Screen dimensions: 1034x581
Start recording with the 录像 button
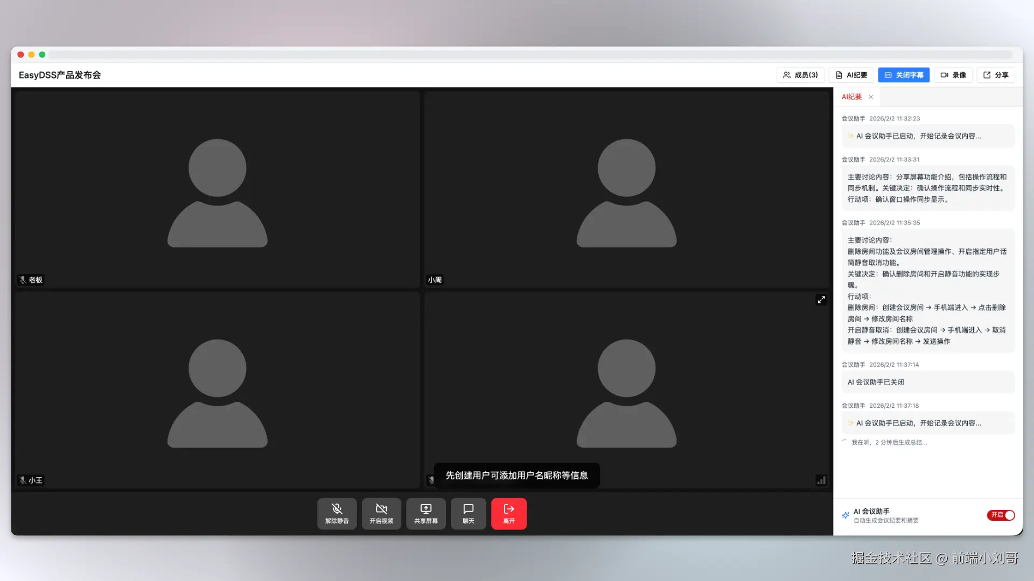953,75
